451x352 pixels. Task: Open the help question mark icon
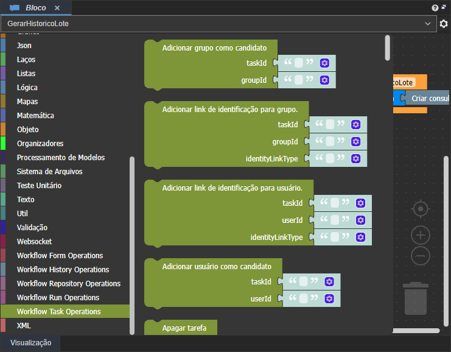coord(435,8)
